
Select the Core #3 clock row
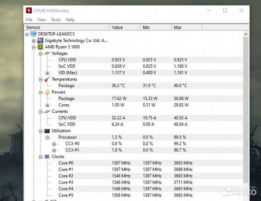point(150,182)
